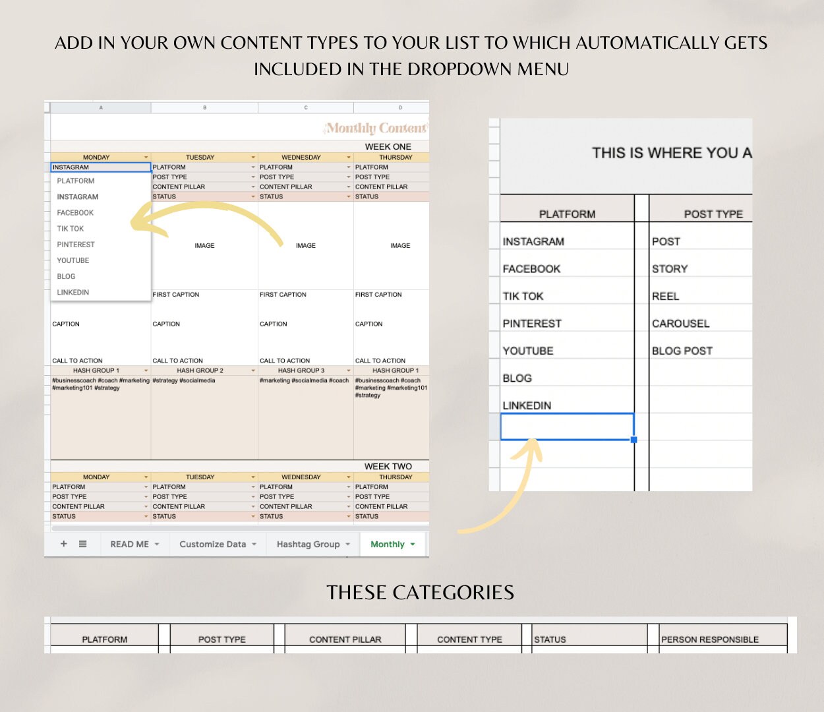Open the HASH GROUP 2 dropdown
The image size is (824, 712).
253,370
